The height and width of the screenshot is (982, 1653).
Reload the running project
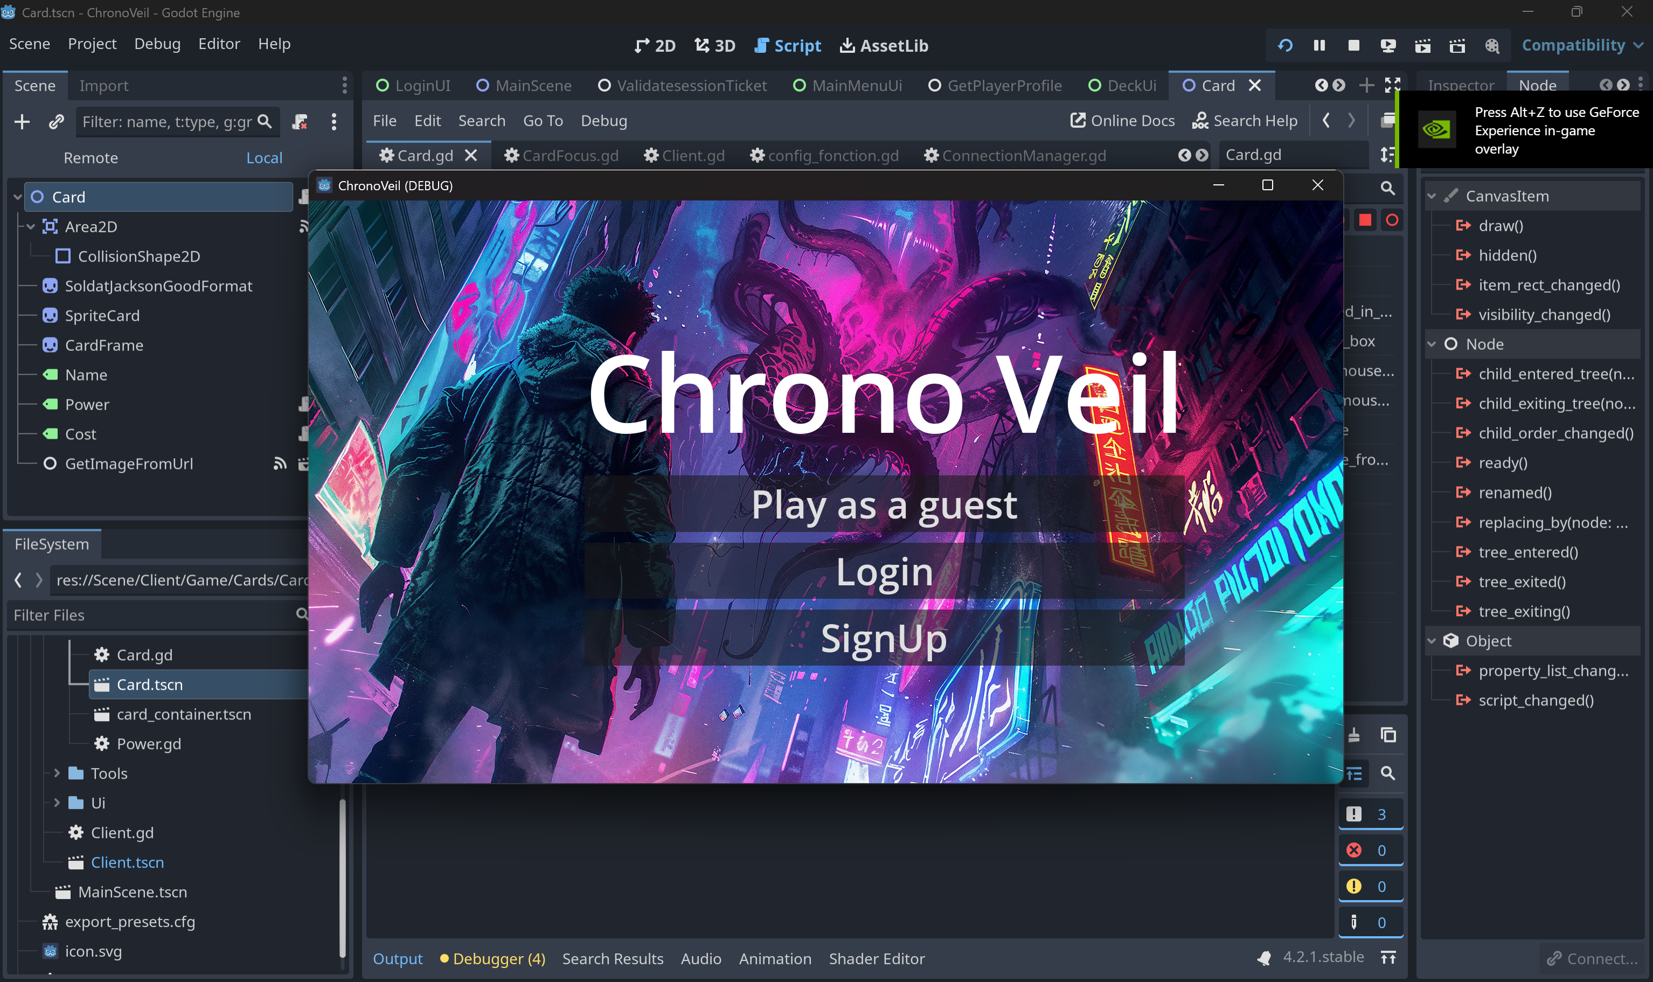pos(1284,46)
